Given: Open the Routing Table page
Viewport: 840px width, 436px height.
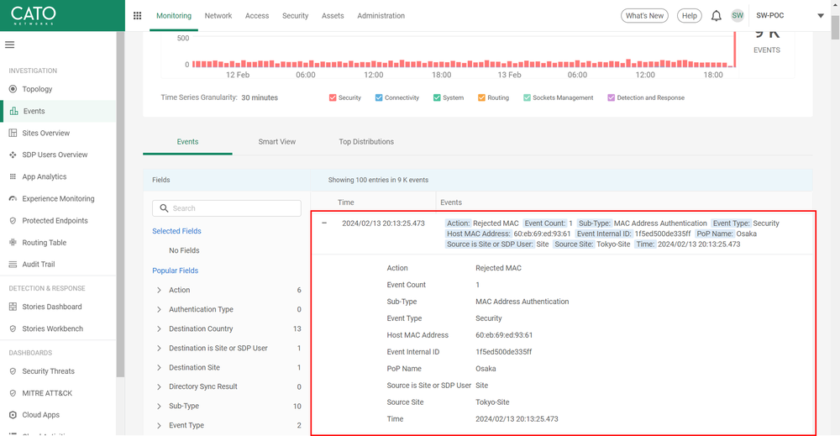Looking at the screenshot, I should [x=45, y=242].
